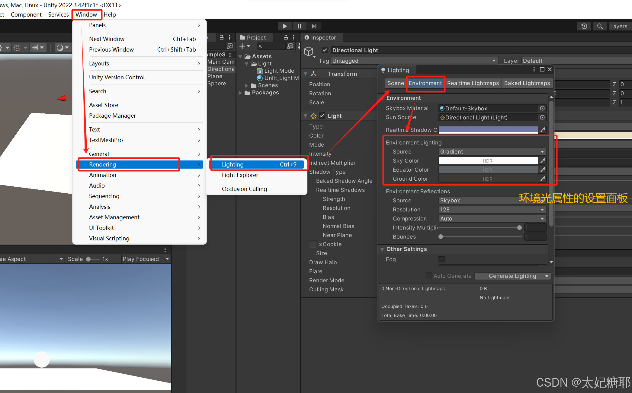Click the Lighting window more options dots

[534, 69]
